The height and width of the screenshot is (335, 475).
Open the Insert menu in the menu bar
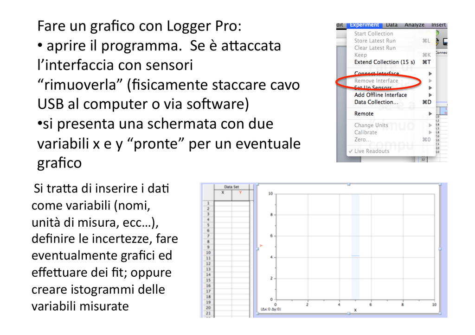(438, 25)
